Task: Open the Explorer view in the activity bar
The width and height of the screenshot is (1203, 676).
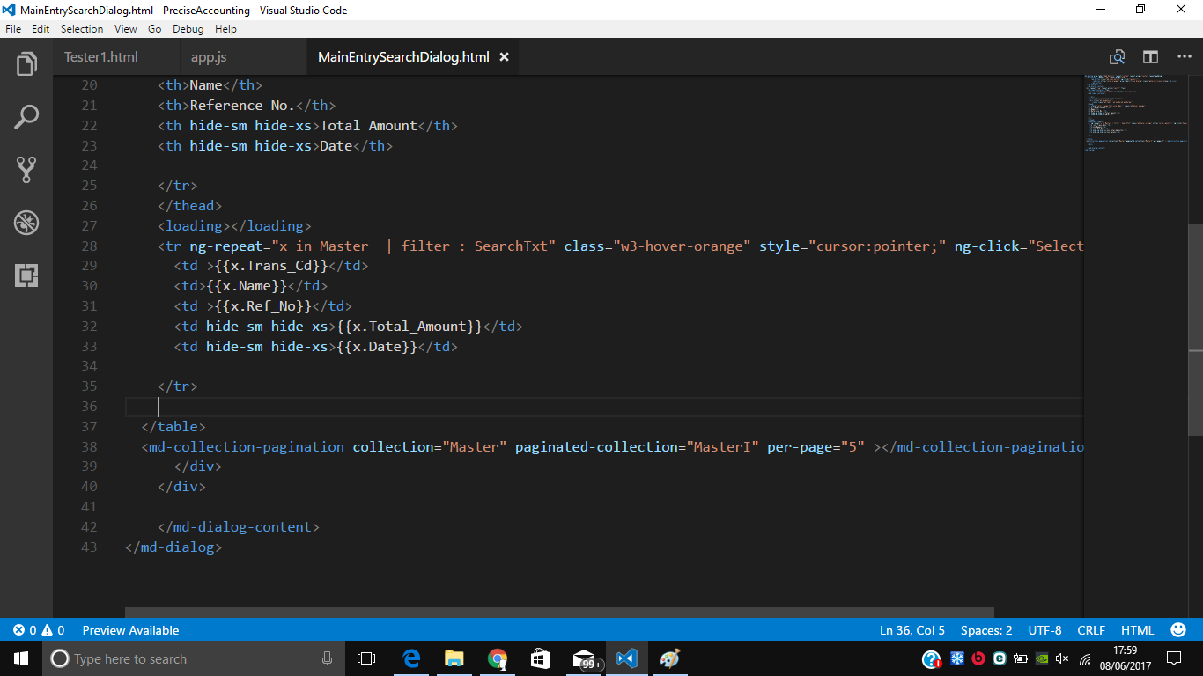Action: pos(26,62)
